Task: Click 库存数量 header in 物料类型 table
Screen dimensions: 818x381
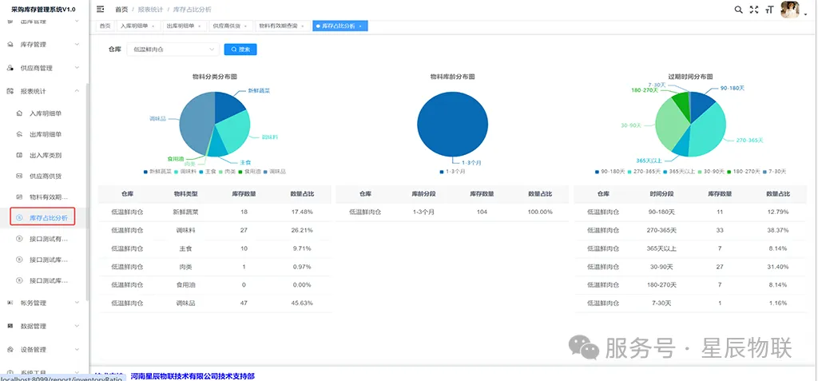Action: (243, 193)
